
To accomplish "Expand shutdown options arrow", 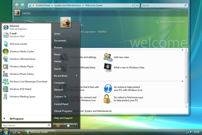I will click(76, 125).
